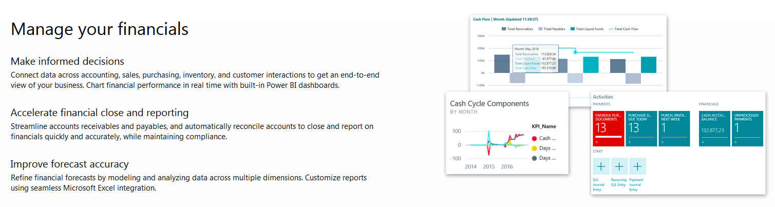Image resolution: width=775 pixels, height=207 pixels.
Task: Open the Unprocessed Payments tile
Action: coord(747,128)
